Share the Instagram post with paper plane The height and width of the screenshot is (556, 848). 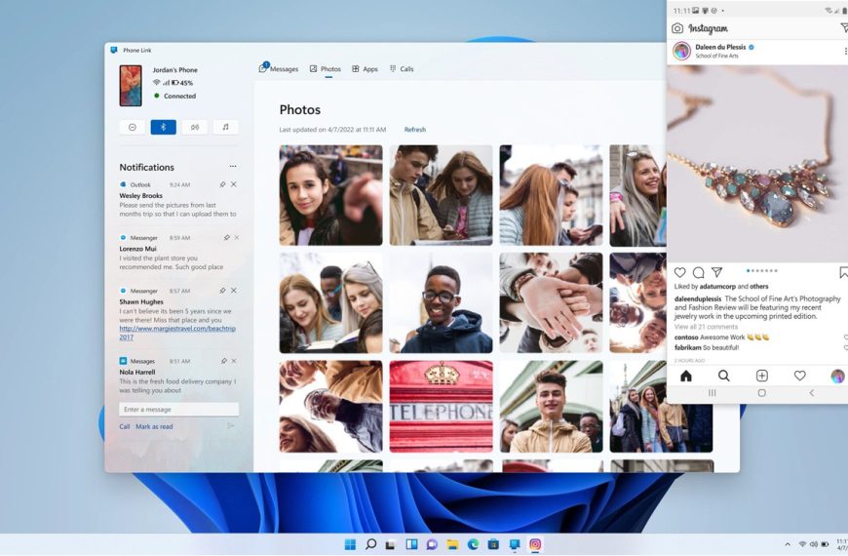[716, 272]
